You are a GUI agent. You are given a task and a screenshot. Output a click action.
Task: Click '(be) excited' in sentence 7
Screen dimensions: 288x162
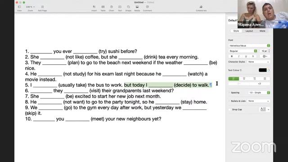(79, 96)
